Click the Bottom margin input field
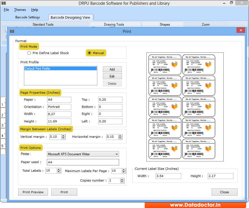This screenshot has width=249, height=208. point(110,107)
